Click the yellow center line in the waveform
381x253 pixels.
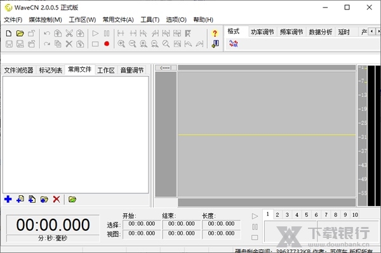(x=267, y=134)
